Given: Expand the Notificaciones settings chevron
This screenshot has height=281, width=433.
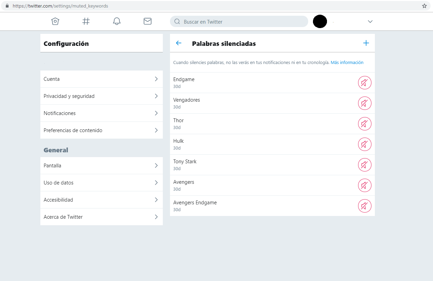Looking at the screenshot, I should pos(156,113).
